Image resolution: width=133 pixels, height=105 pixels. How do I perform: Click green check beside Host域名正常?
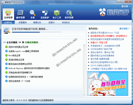coord(6,55)
